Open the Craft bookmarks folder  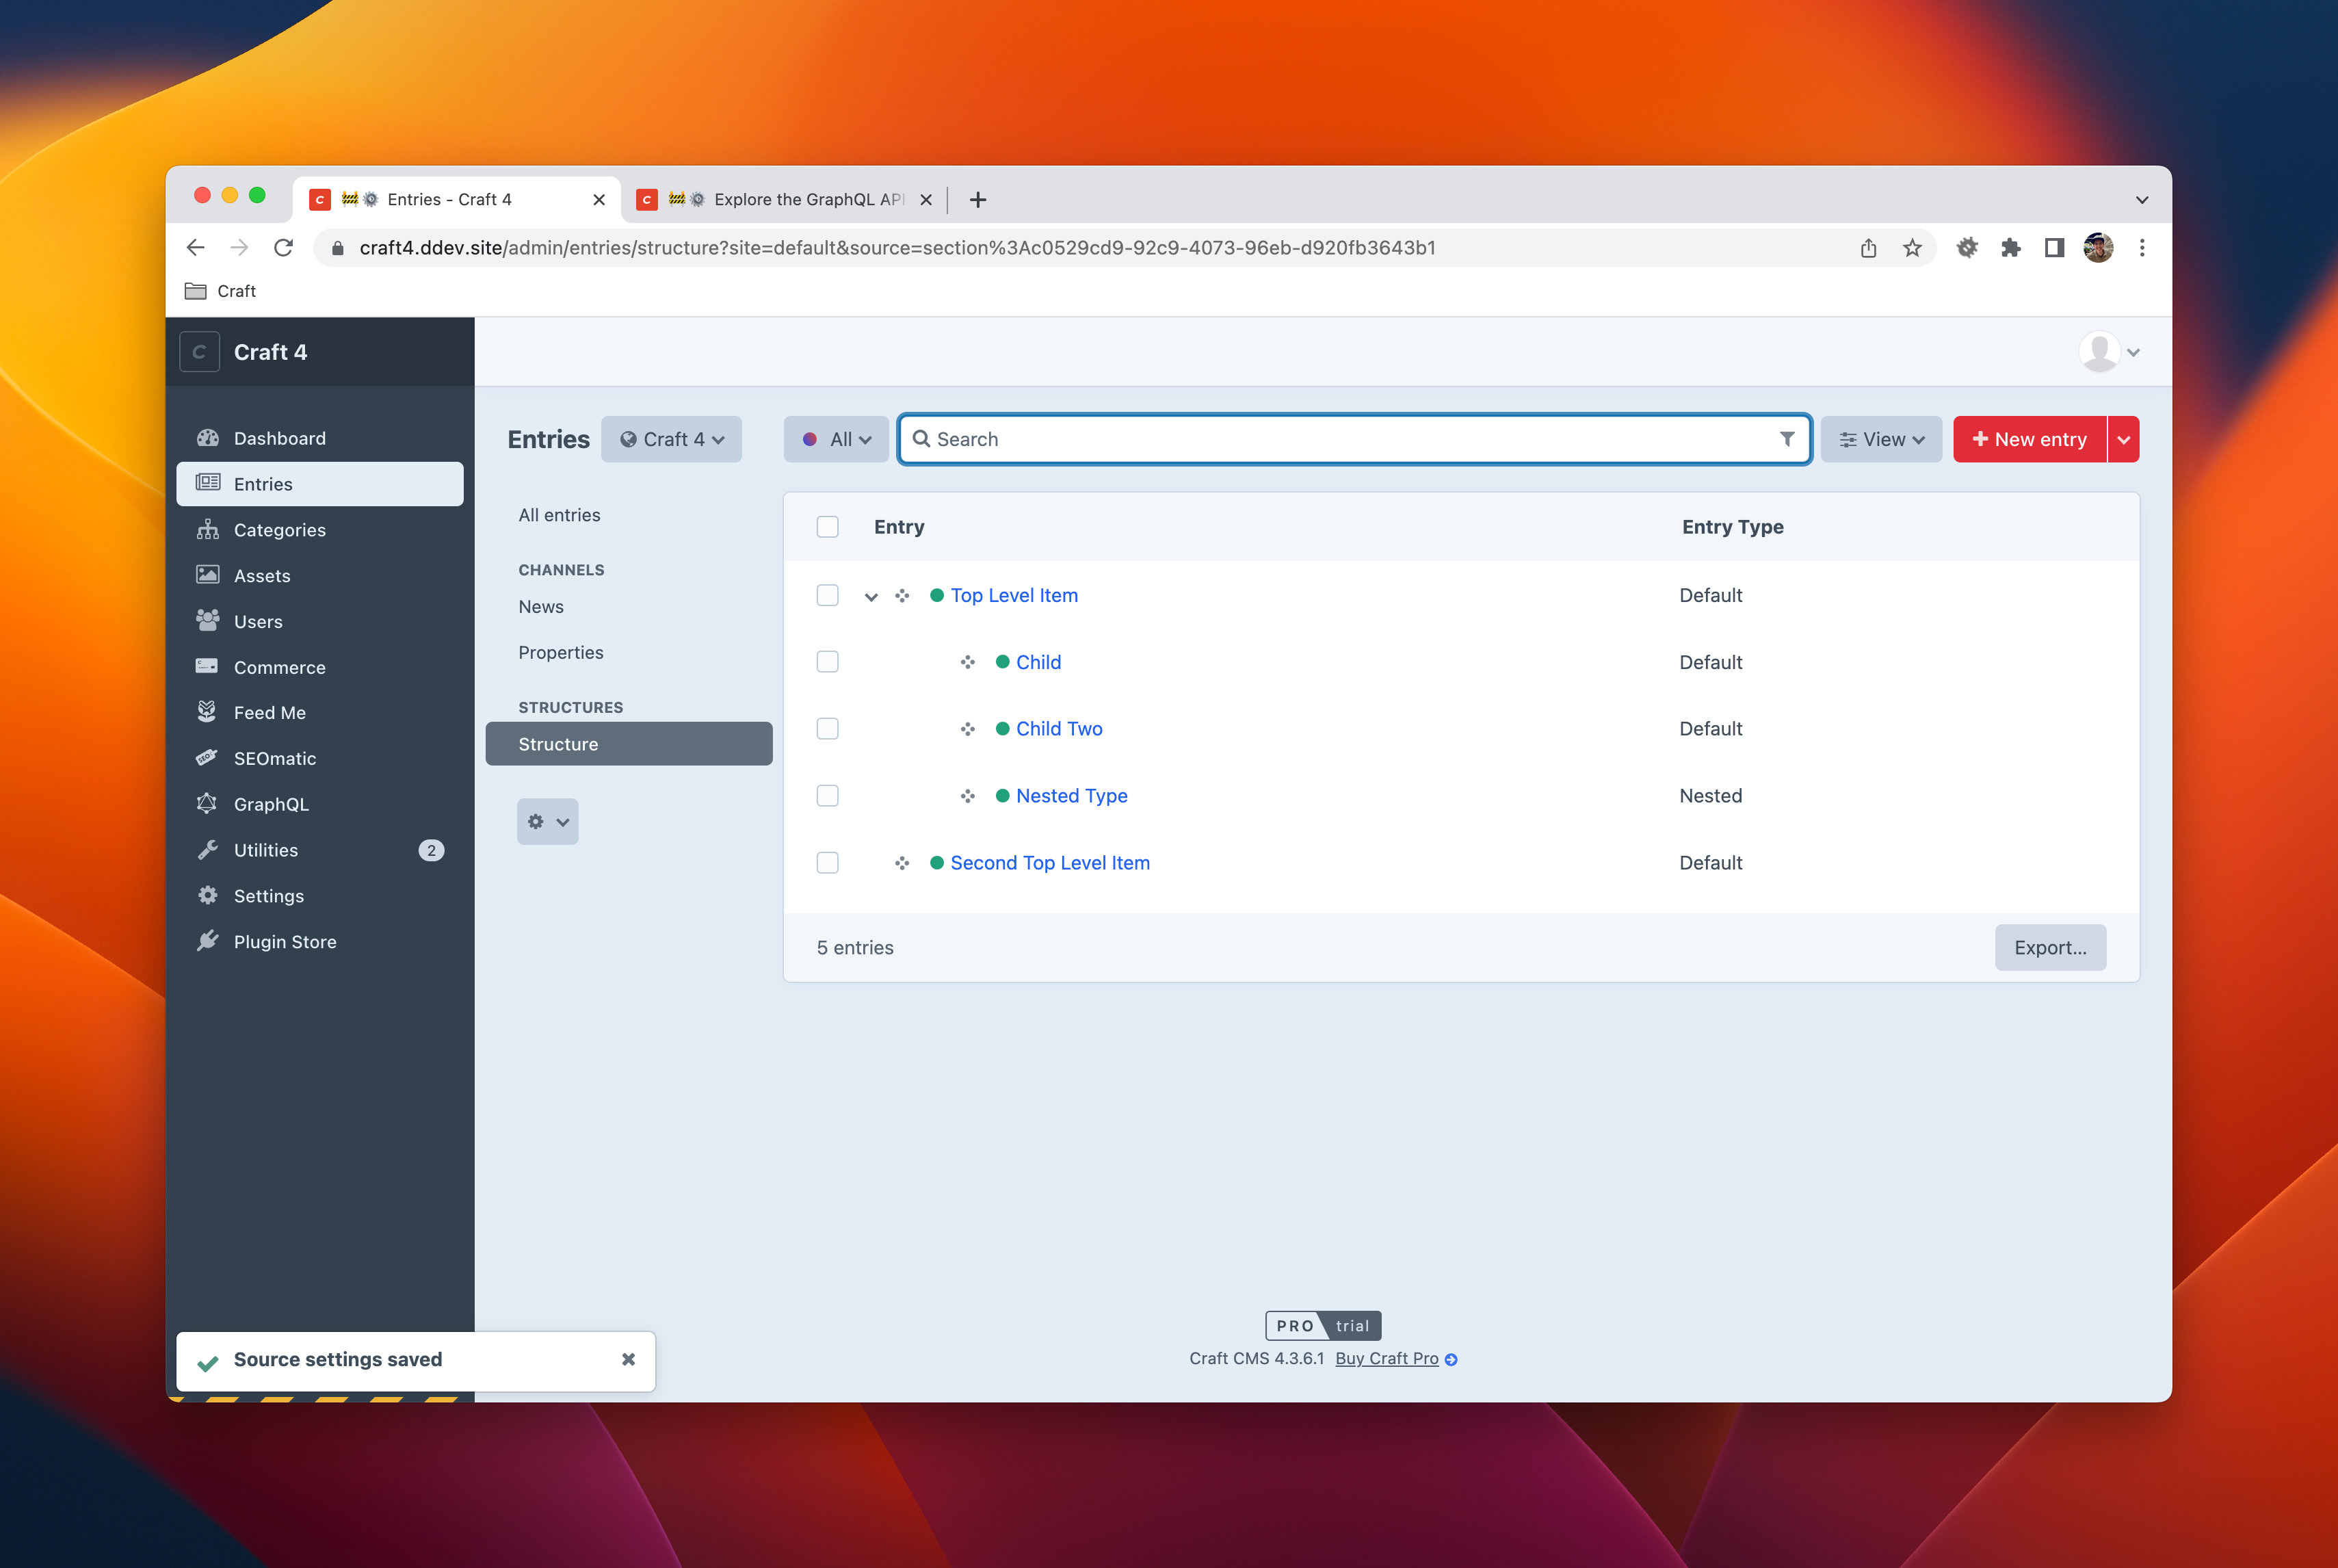point(221,291)
